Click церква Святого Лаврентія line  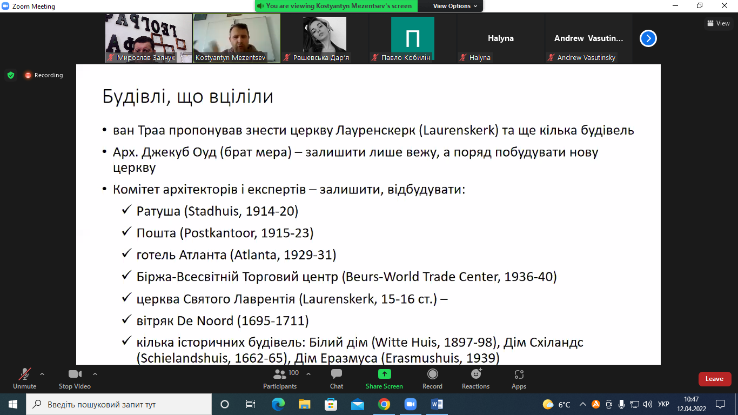pyautogui.click(x=292, y=299)
